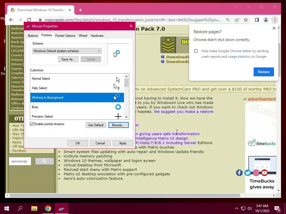Screen dimensions: 286x214
Task: Switch to the Pointer Options tab
Action: pos(65,36)
